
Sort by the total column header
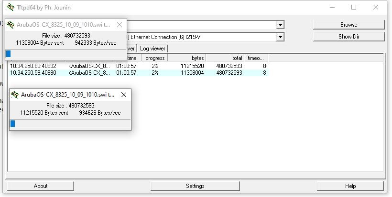point(225,58)
